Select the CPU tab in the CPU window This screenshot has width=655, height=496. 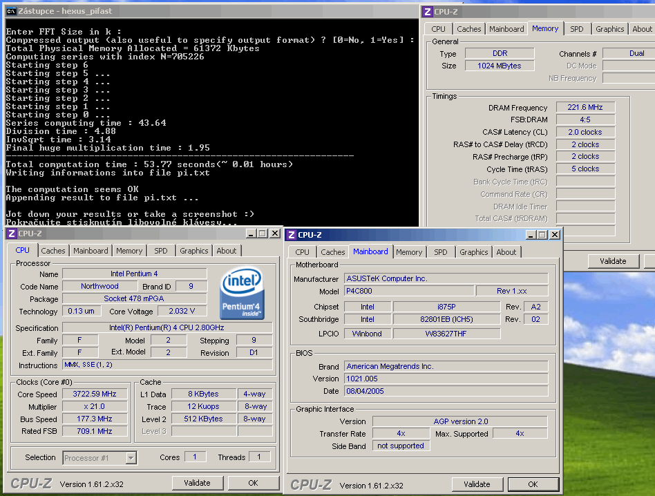coord(23,250)
